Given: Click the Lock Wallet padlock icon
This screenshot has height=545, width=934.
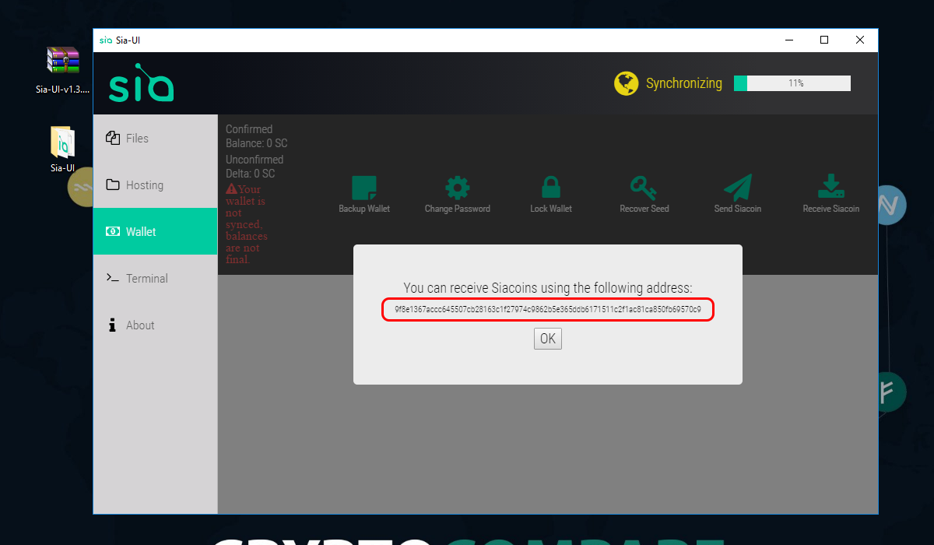Looking at the screenshot, I should click(551, 187).
